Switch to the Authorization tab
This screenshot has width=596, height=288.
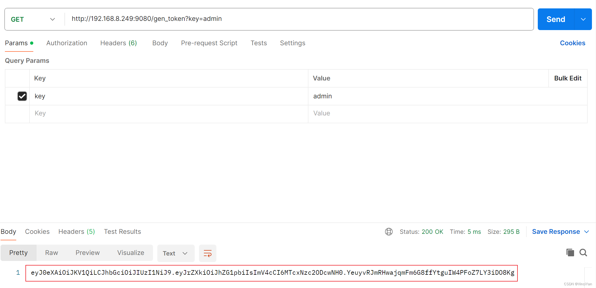(x=67, y=43)
